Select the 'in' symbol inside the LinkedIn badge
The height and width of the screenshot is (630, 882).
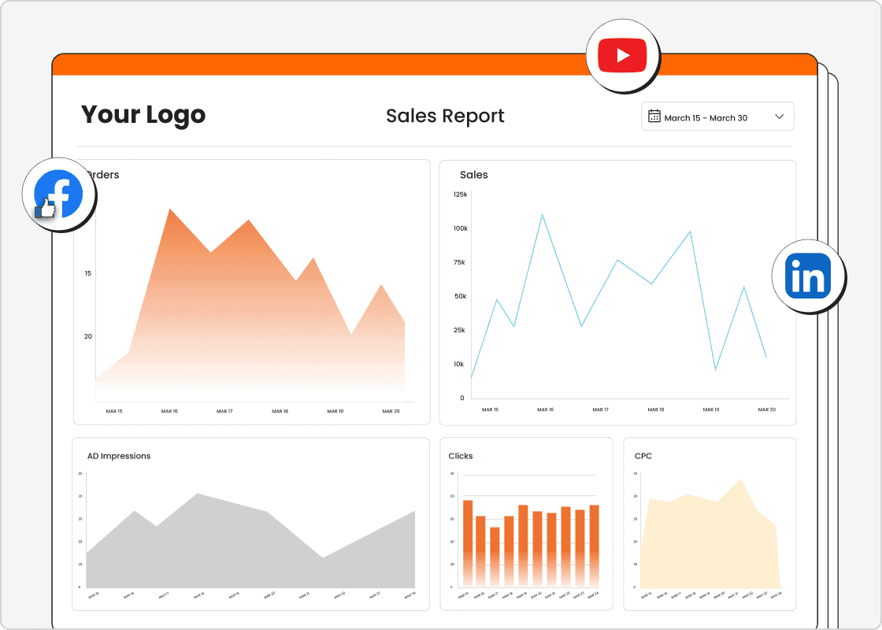coord(810,276)
